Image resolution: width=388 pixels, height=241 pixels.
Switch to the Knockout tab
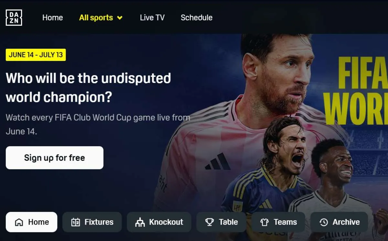pos(159,222)
